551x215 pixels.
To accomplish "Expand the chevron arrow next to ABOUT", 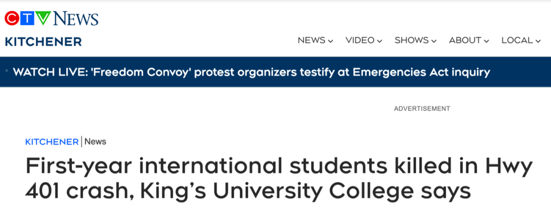I will [486, 41].
